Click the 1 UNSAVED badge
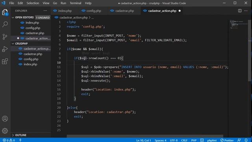This screenshot has width=252, height=142. [x=43, y=17]
